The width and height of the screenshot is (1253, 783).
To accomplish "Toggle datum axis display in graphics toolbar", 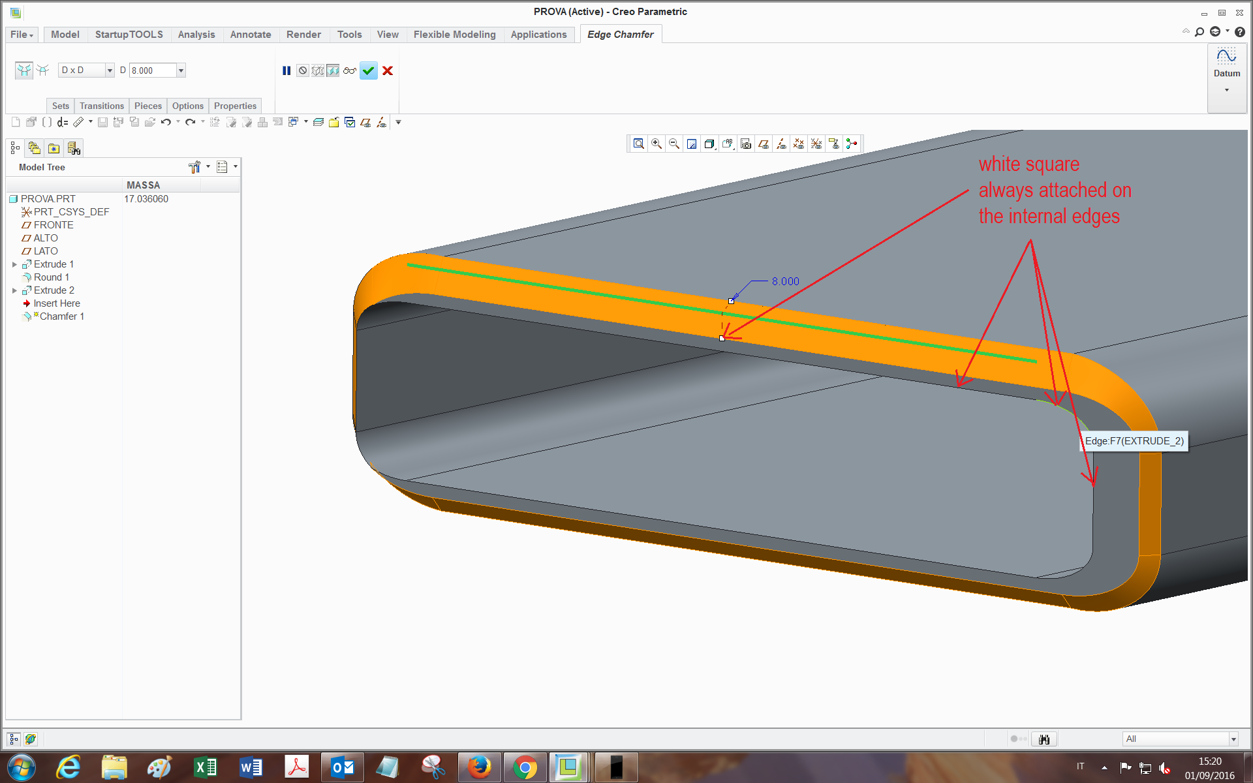I will coord(781,144).
